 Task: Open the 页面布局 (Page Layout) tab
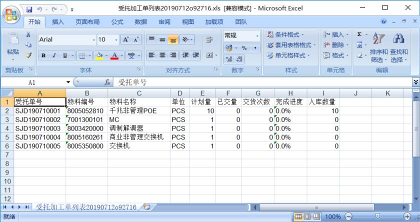tap(87, 21)
